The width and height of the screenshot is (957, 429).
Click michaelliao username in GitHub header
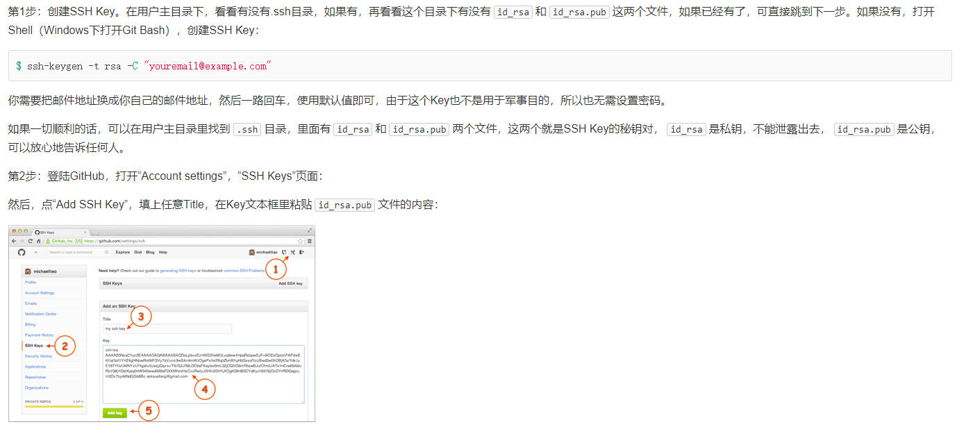267,252
